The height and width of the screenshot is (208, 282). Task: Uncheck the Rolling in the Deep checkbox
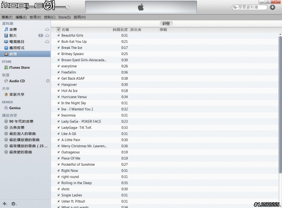pos(59,183)
